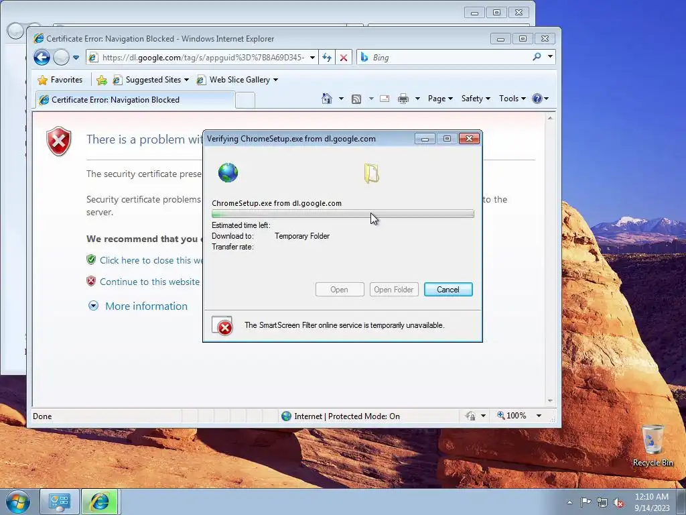Click the Read Mail envelope icon
This screenshot has width=686, height=515.
(385, 99)
